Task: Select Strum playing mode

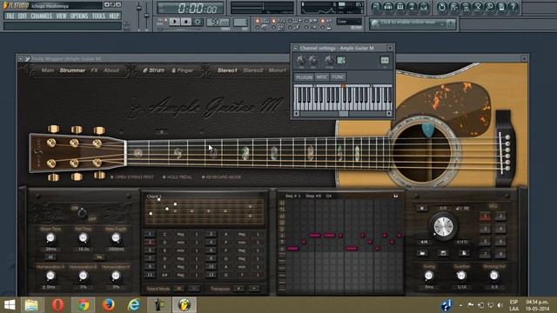Action: [x=153, y=70]
